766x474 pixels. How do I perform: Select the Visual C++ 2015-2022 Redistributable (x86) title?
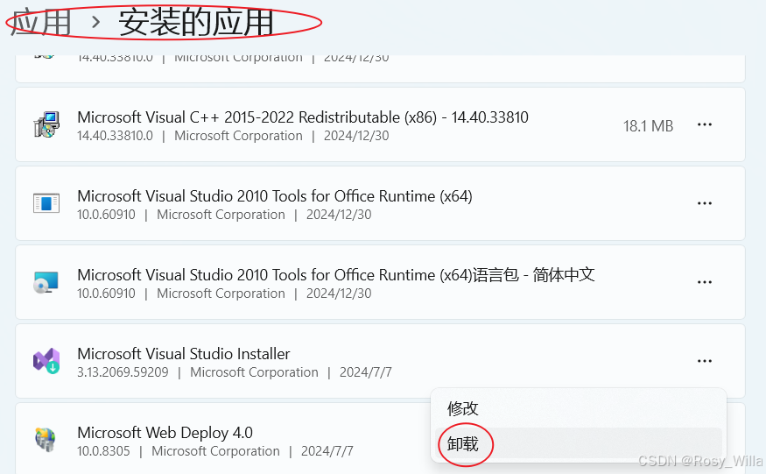[x=303, y=117]
